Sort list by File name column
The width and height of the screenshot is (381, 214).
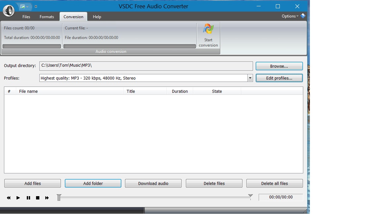[x=70, y=91]
